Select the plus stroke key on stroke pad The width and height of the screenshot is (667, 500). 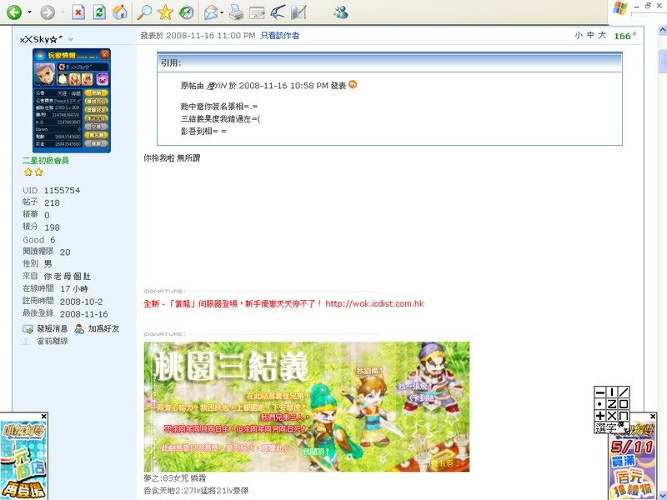click(599, 416)
